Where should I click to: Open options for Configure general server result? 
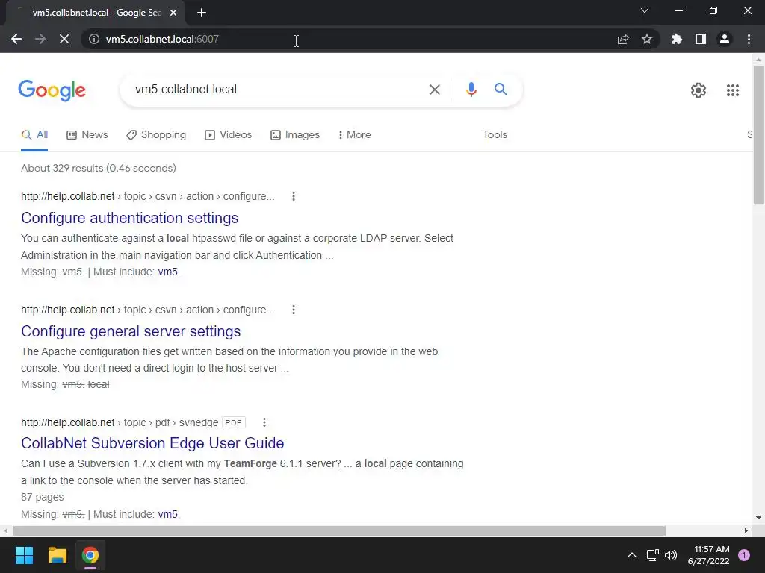pyautogui.click(x=293, y=310)
